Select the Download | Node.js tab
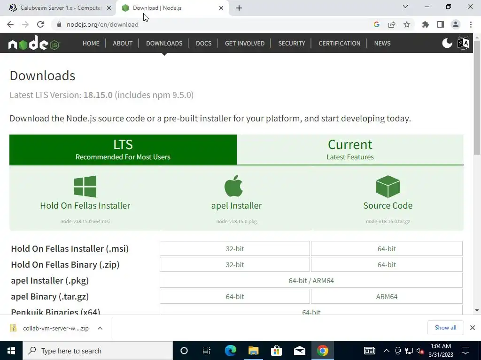The image size is (481, 360). pyautogui.click(x=172, y=8)
